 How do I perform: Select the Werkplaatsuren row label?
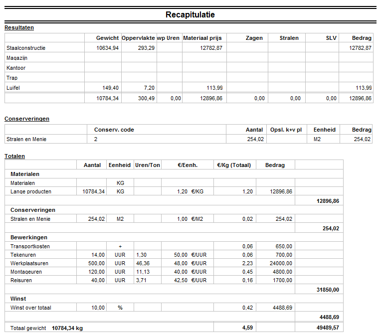(29, 263)
